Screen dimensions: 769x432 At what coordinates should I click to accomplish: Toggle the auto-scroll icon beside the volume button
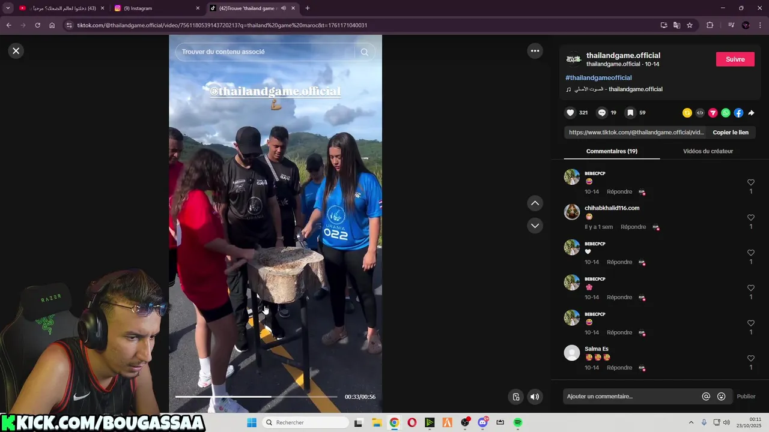pos(515,397)
